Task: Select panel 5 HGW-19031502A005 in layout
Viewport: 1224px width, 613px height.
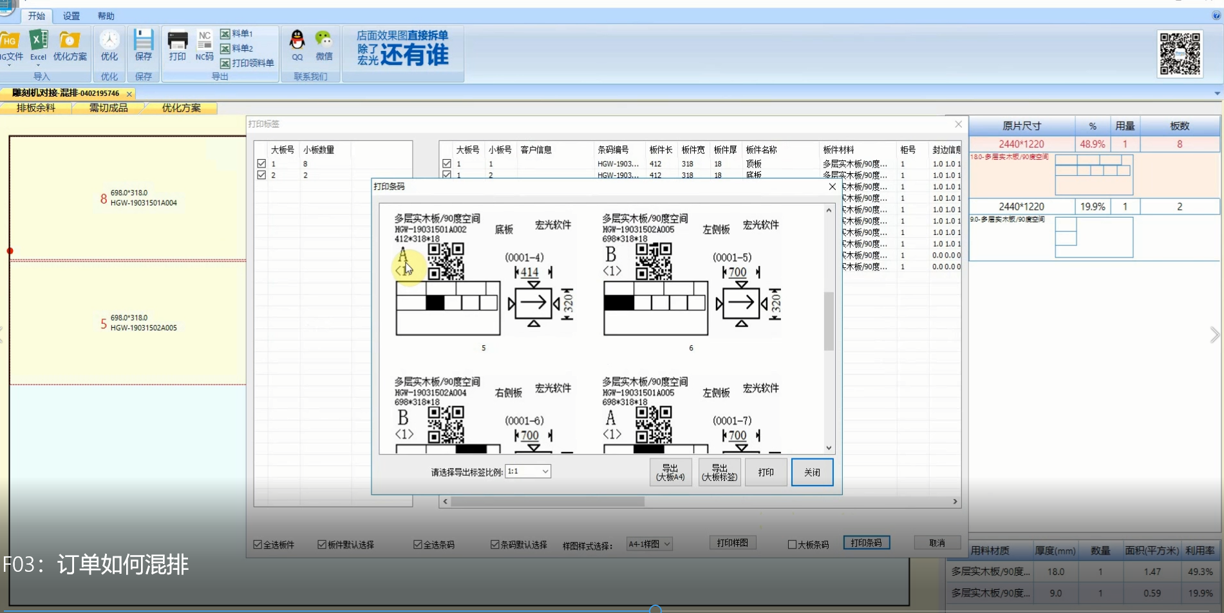Action: [128, 323]
